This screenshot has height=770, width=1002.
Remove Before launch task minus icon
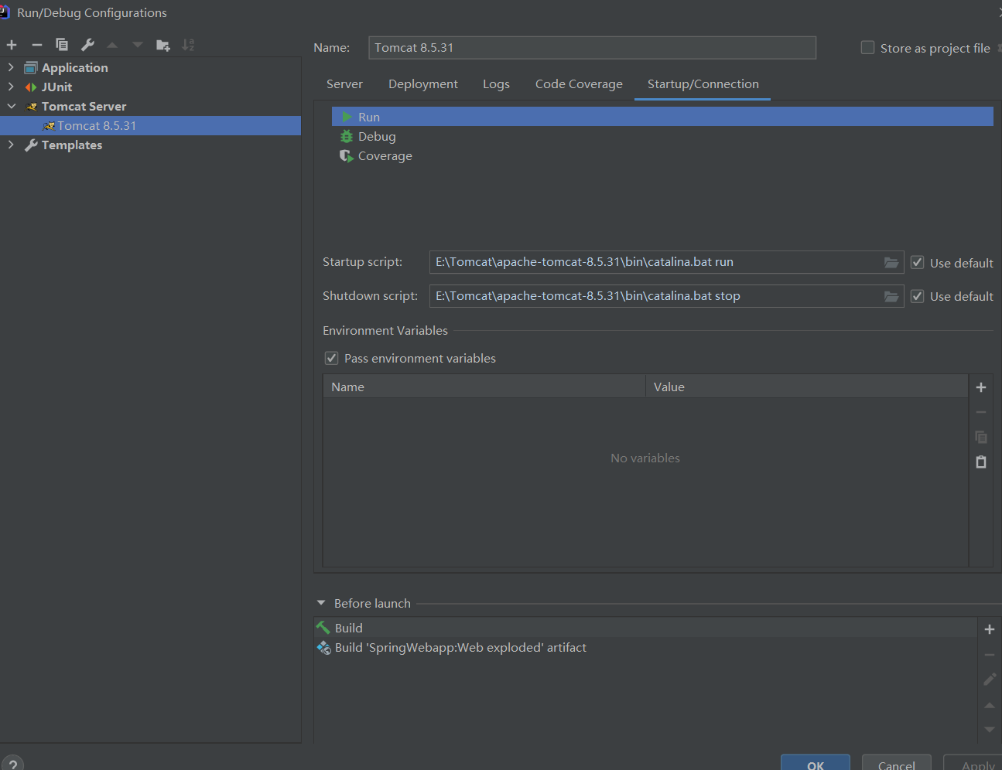pyautogui.click(x=990, y=655)
